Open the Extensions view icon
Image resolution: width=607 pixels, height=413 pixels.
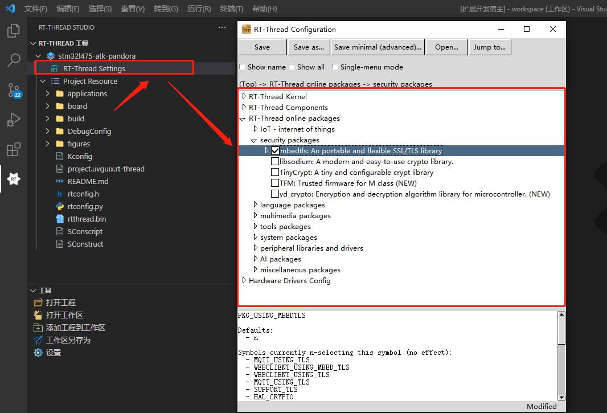coord(14,149)
